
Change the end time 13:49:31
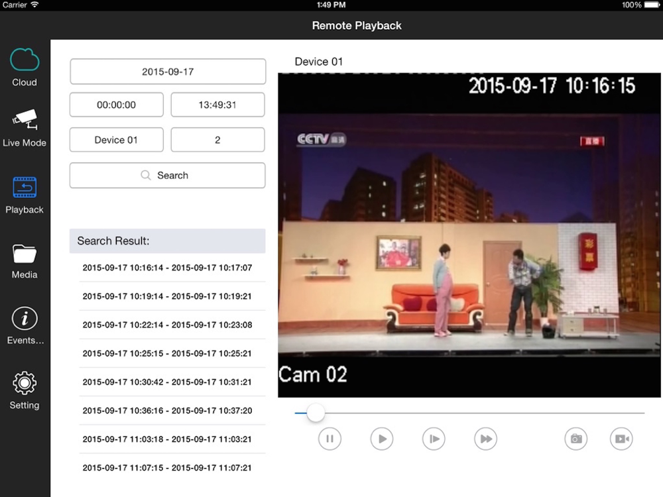pyautogui.click(x=217, y=105)
